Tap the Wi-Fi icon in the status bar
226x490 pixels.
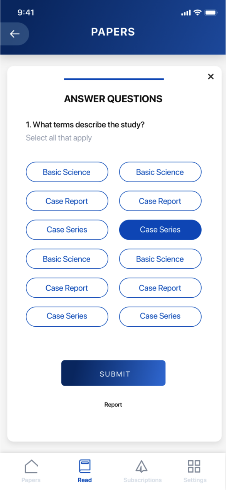click(x=198, y=12)
